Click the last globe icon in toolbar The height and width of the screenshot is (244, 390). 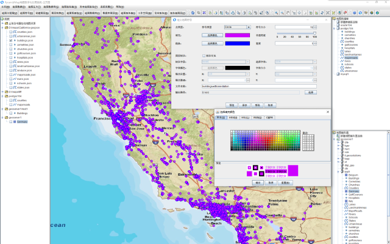pos(378,13)
